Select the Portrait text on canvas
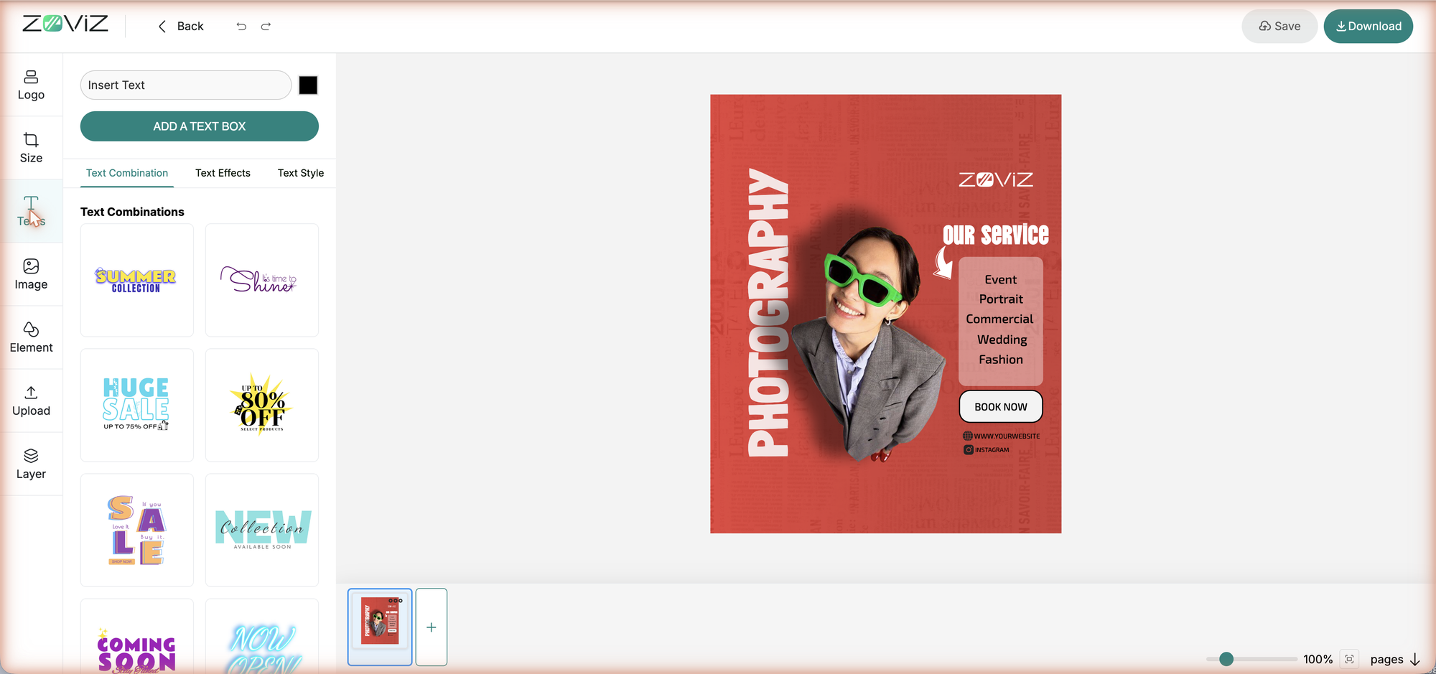Viewport: 1436px width, 674px height. pyautogui.click(x=1001, y=299)
